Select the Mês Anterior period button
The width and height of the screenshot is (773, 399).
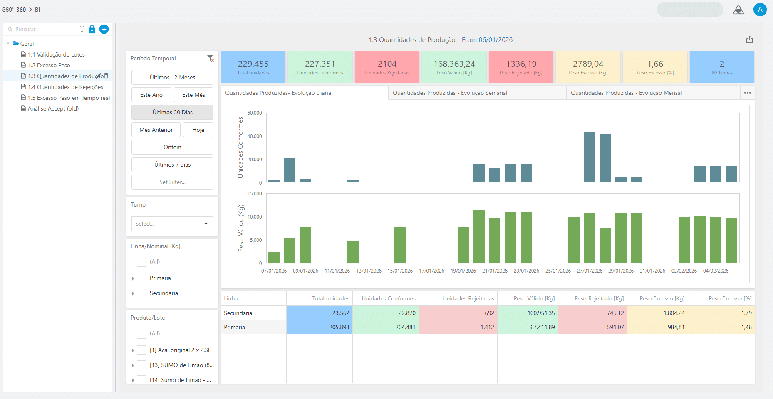pyautogui.click(x=156, y=130)
